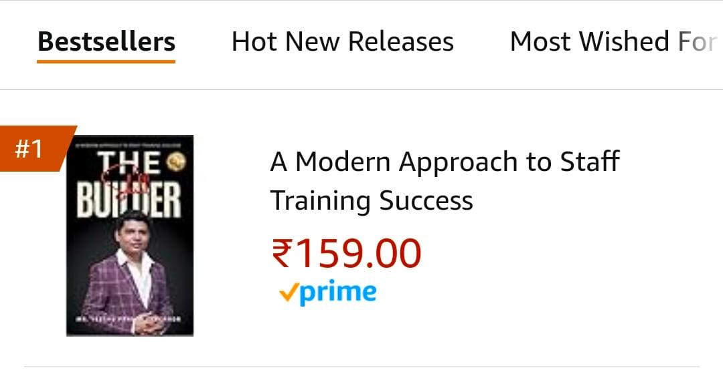Click the orange underline beneath Bestsellers
Screen dimensions: 723x370
tap(106, 61)
